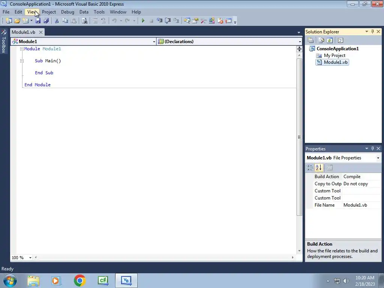Open main toolbar options overflow arrow
This screenshot has height=288, width=384.
(x=235, y=21)
